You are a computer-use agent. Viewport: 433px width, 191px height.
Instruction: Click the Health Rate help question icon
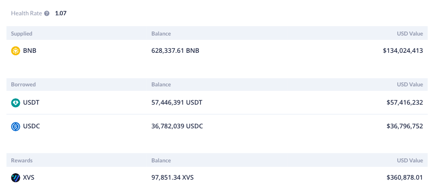click(x=47, y=13)
